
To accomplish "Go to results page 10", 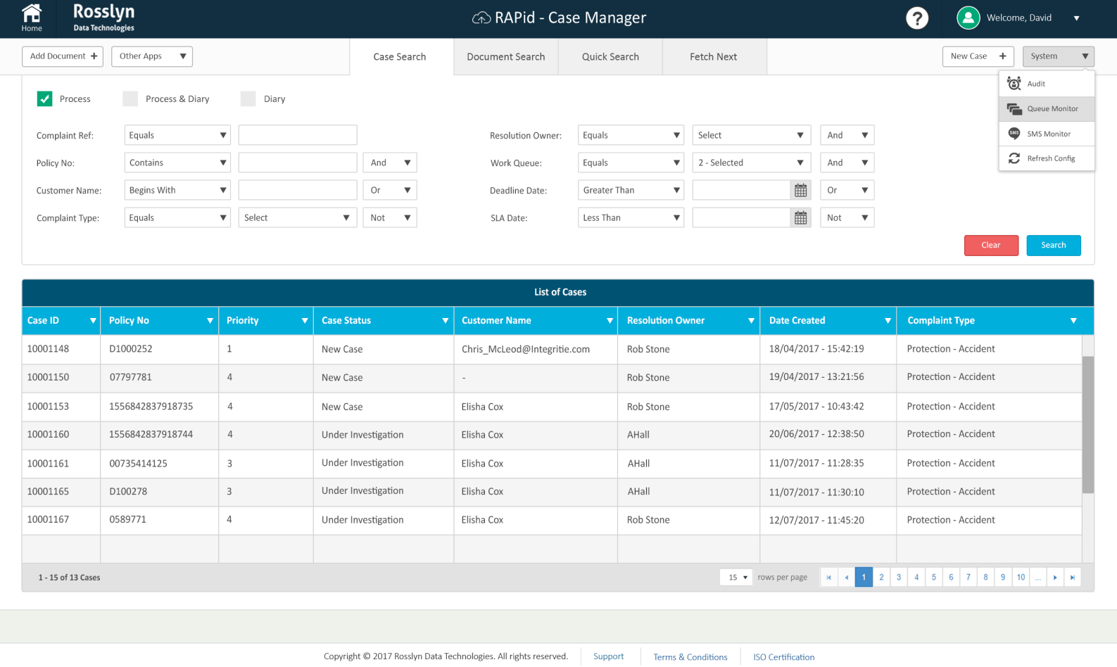I will [1021, 578].
